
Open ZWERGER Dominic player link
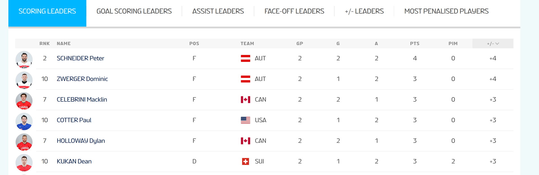(82, 79)
